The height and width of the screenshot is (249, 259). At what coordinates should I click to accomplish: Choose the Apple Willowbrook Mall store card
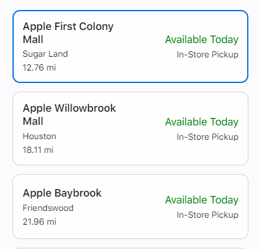coord(130,129)
